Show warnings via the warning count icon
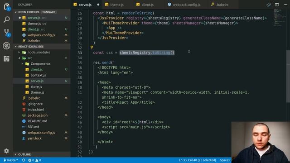 pyautogui.click(x=38, y=160)
